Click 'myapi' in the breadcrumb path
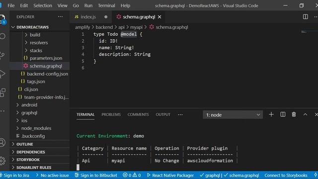The width and height of the screenshot is (318, 179). click(136, 27)
